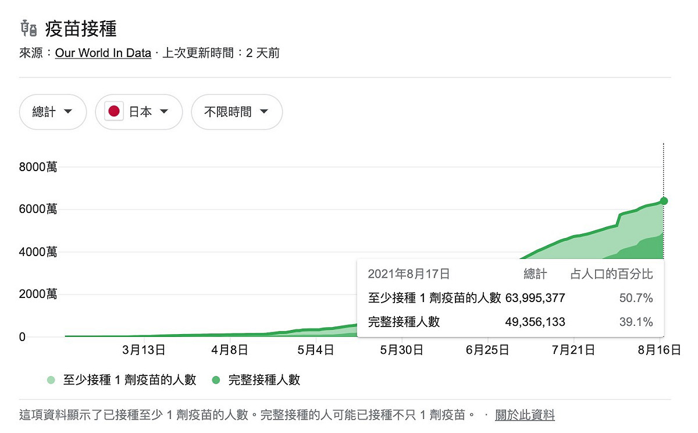Click the 2000萬 y-axis label
Screen dimensions: 698x433
[38, 294]
